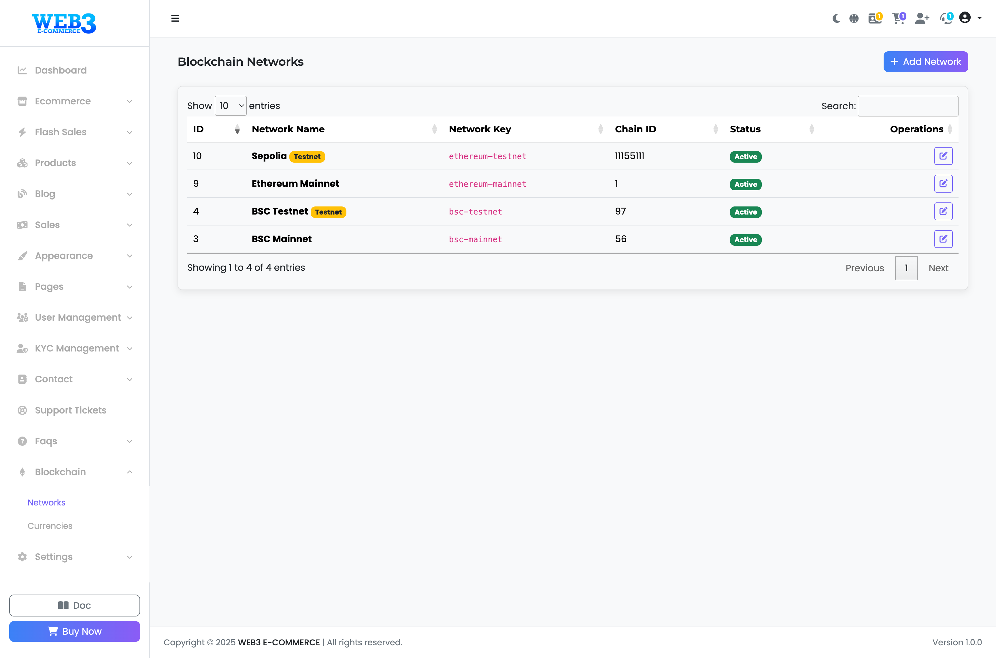996x658 pixels.
Task: Open the support headset notifications icon
Action: [x=945, y=18]
